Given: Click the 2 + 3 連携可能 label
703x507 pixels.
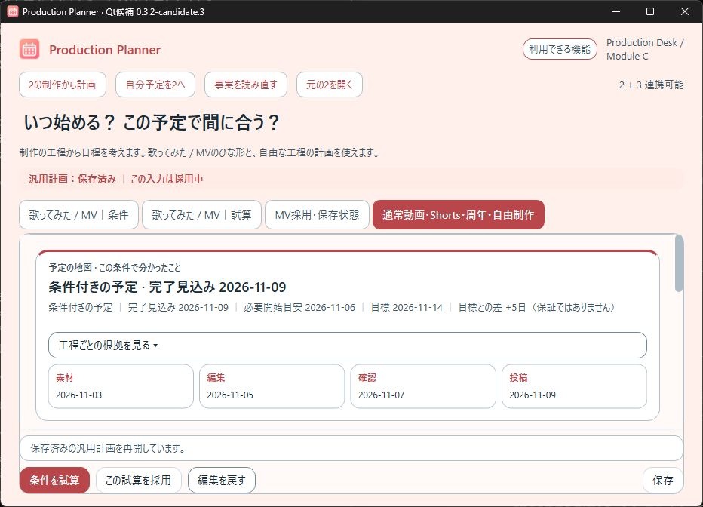Looking at the screenshot, I should pyautogui.click(x=651, y=84).
